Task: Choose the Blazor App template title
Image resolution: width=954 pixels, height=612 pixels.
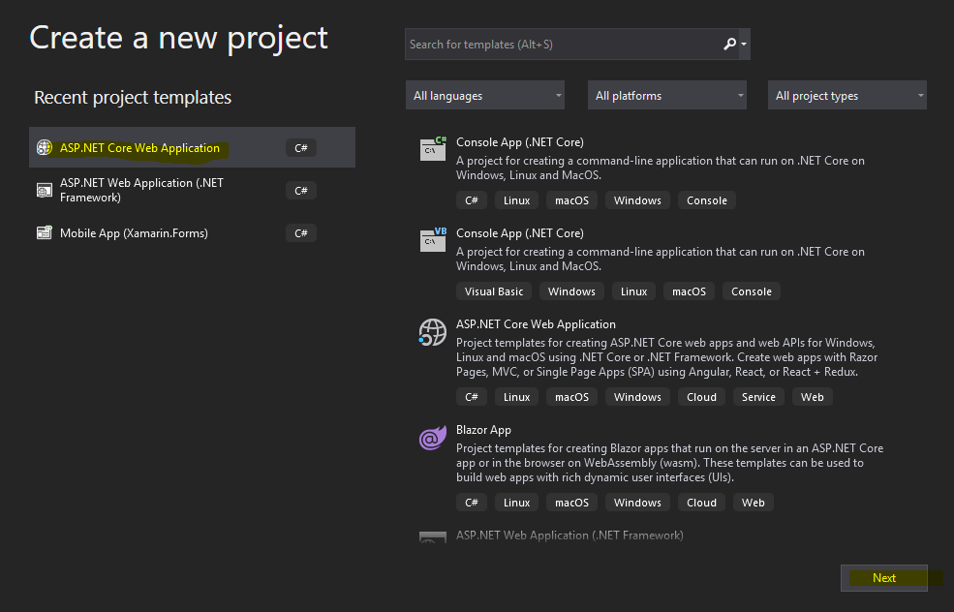Action: coord(483,430)
